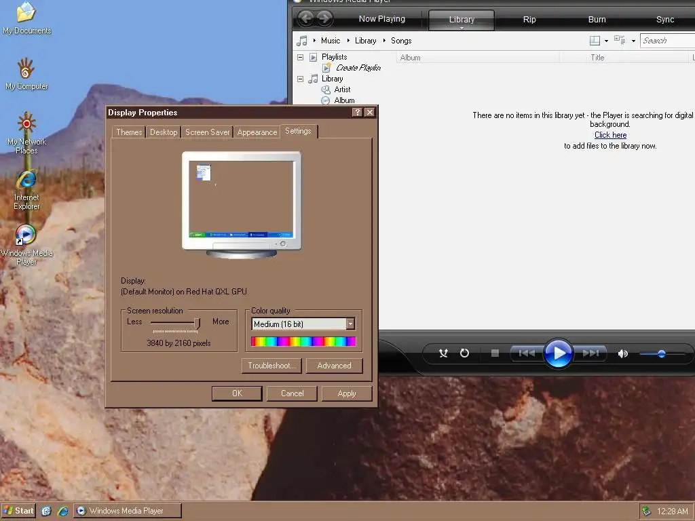Click the Troubleshoot... button
This screenshot has width=695, height=521.
click(x=271, y=366)
